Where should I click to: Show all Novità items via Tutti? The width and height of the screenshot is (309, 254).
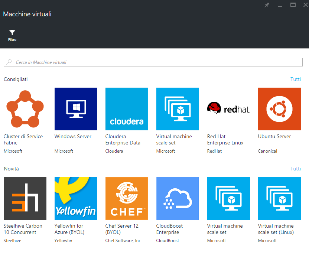295,169
